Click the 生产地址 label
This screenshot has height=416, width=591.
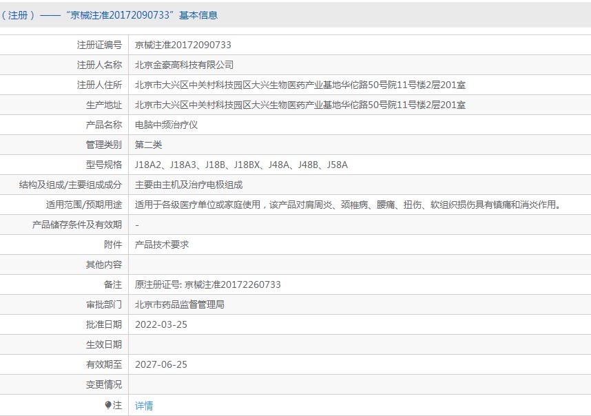(x=104, y=105)
